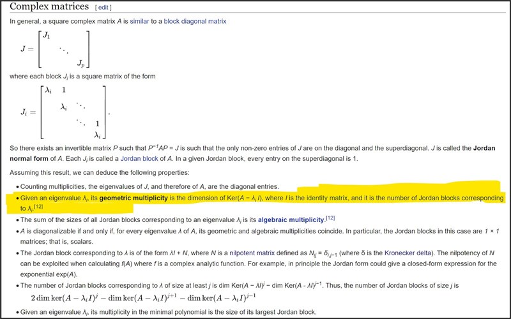Click citation [12] after algebraic multiplicity
Viewport: 511px width, 319px height.
tap(330, 218)
